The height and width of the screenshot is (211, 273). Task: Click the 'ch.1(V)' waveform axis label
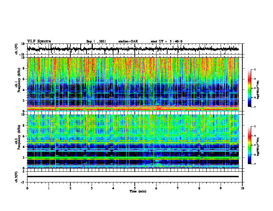pos(16,49)
